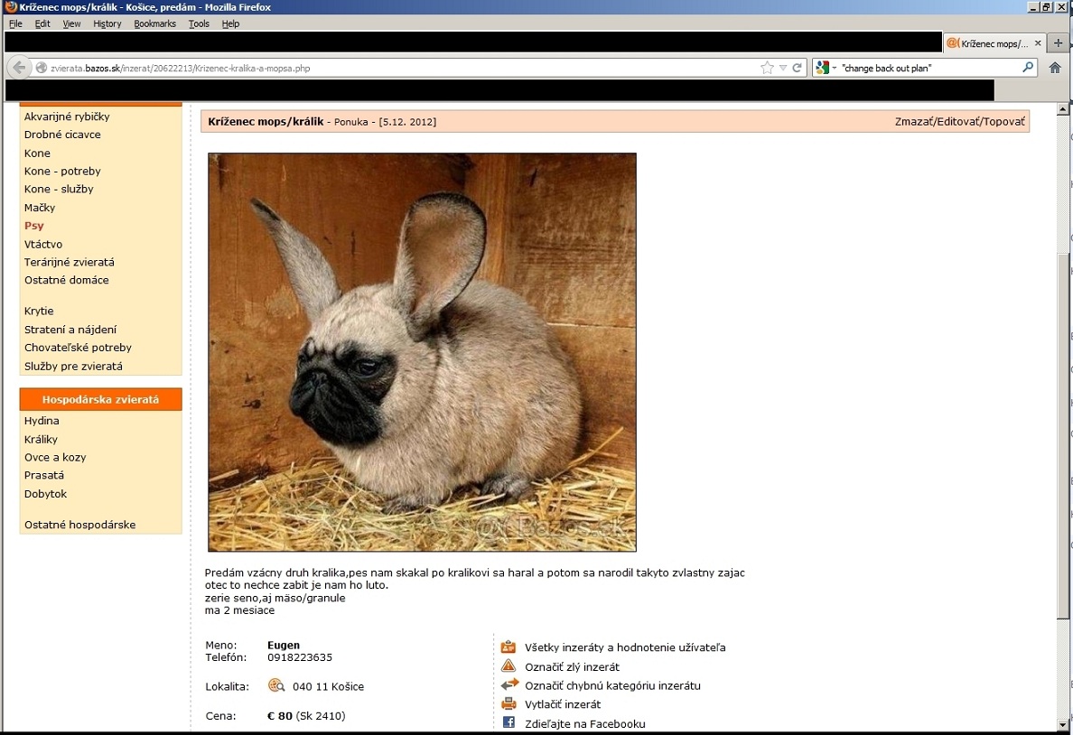This screenshot has width=1073, height=735.
Task: Click the Zmazať/Editovať/Topovať link
Action: coord(959,121)
